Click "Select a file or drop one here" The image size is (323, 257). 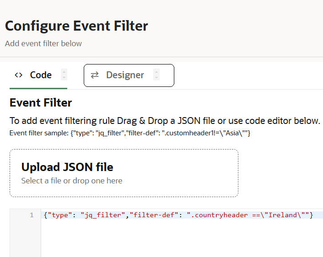click(x=72, y=181)
